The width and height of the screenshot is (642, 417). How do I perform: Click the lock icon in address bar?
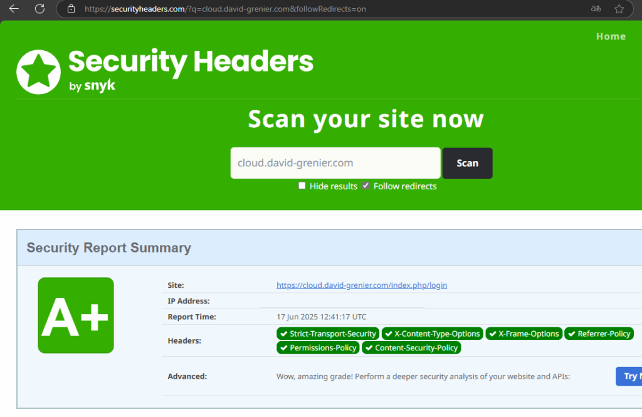point(71,9)
